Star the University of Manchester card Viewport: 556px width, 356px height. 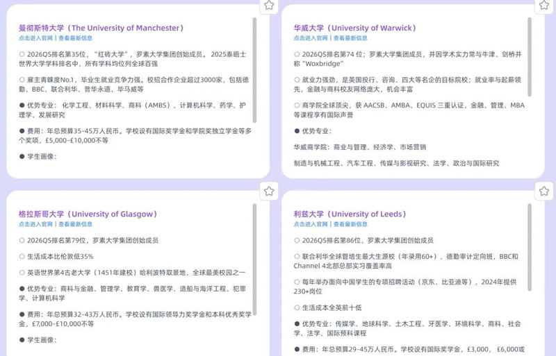click(x=269, y=6)
